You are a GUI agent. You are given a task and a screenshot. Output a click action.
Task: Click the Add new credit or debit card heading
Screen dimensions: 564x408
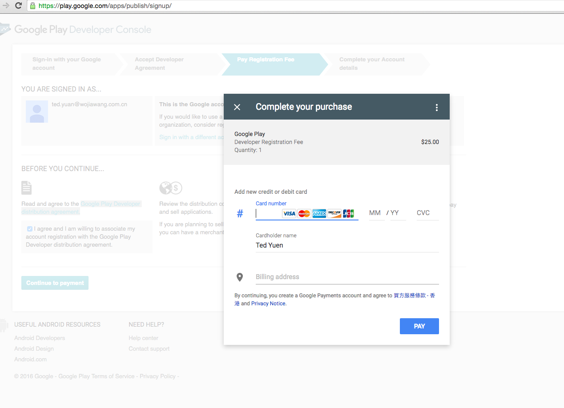271,192
